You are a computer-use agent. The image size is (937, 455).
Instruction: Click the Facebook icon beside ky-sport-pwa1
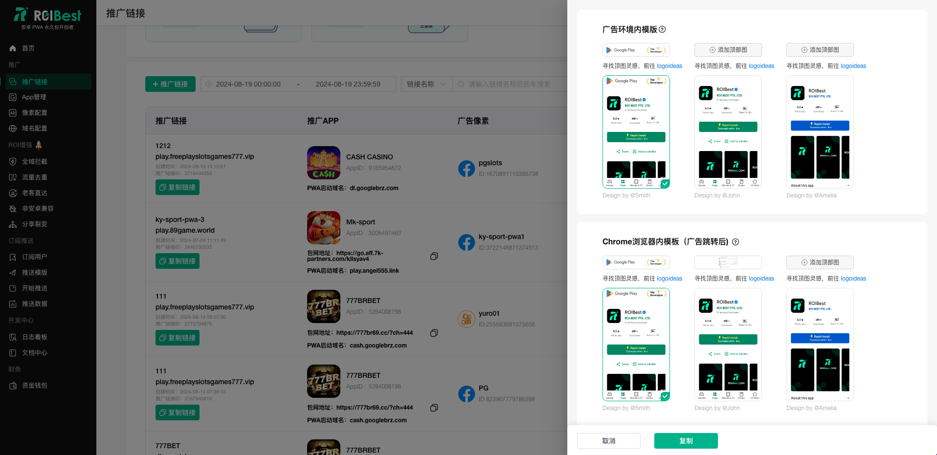[x=467, y=242]
